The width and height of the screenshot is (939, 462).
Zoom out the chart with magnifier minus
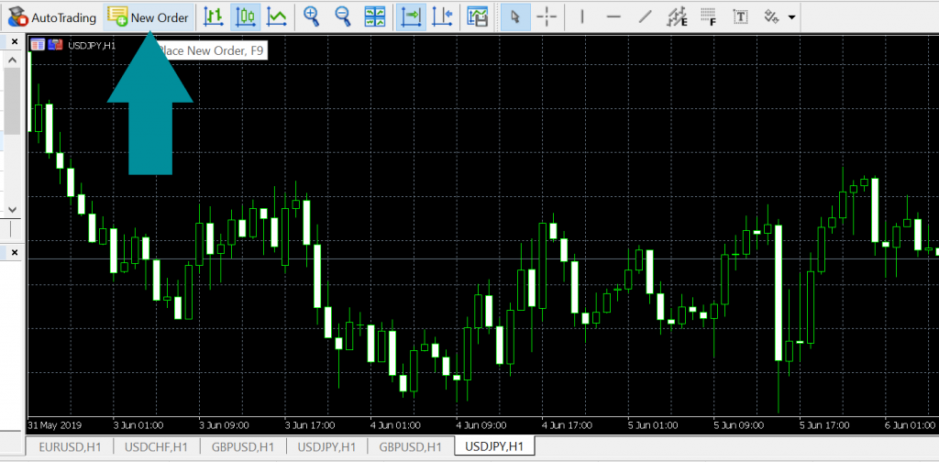click(x=343, y=17)
